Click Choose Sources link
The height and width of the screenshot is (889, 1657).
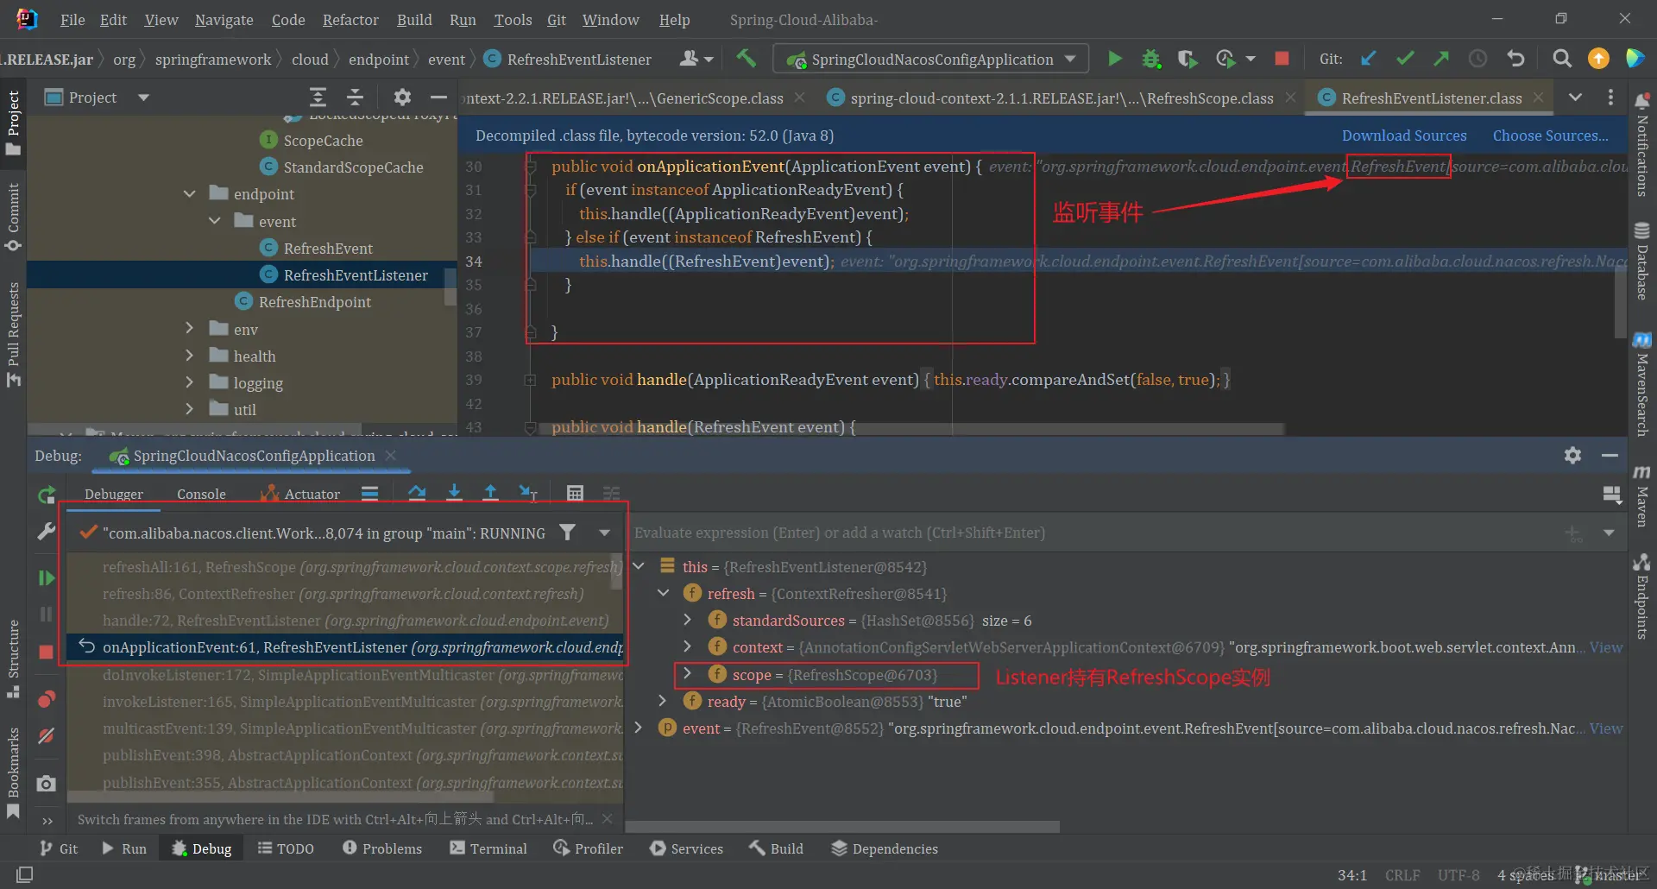1550,136
